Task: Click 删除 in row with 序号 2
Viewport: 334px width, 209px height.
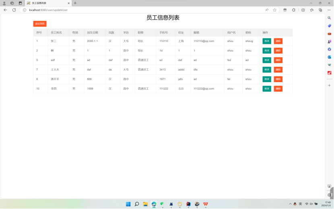Action: click(278, 51)
